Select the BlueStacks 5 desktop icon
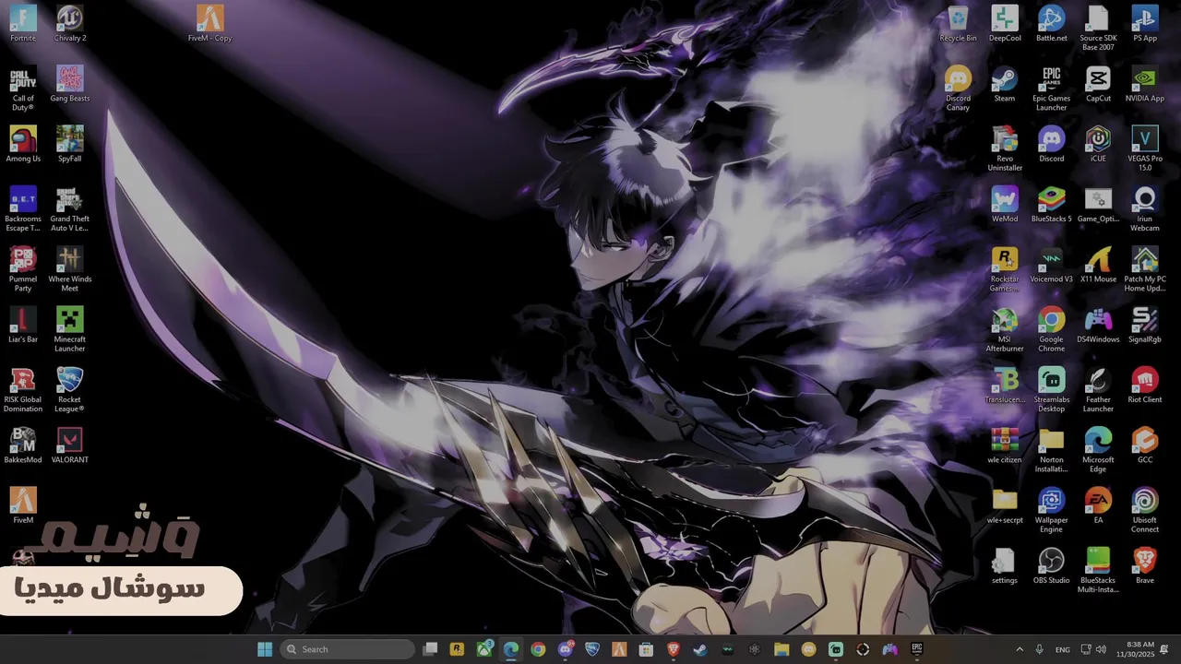 tap(1052, 205)
